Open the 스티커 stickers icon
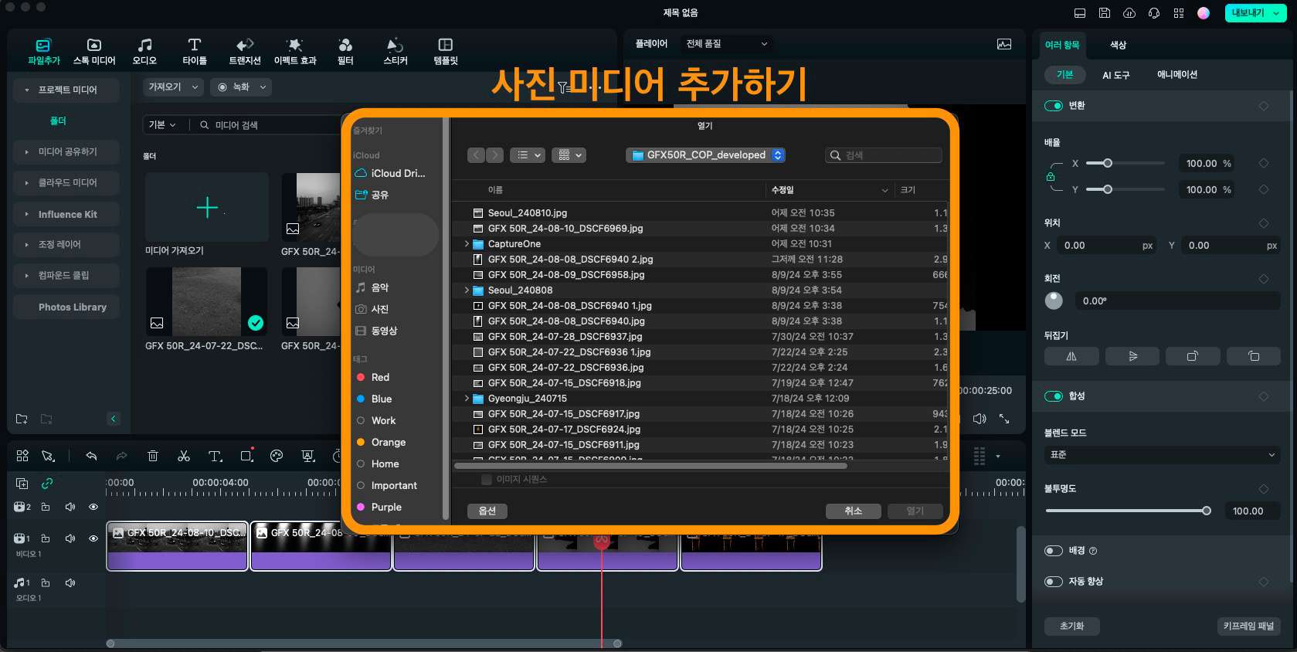1297x652 pixels. [x=396, y=52]
